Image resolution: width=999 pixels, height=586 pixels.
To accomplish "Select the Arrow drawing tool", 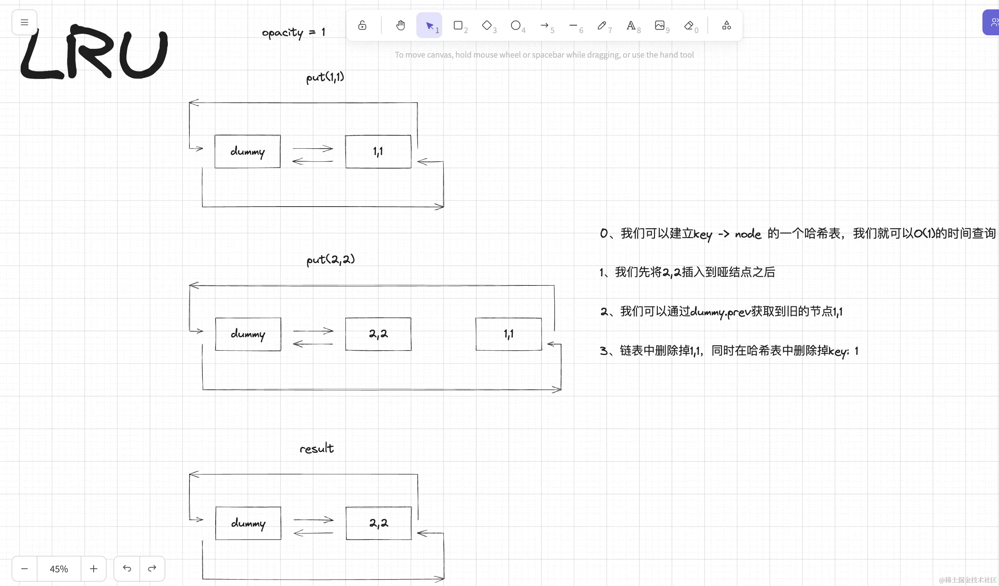I will (545, 25).
